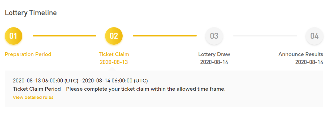Click progress line between steps 02 and 03
Screen dimensions: 332x116
point(165,36)
